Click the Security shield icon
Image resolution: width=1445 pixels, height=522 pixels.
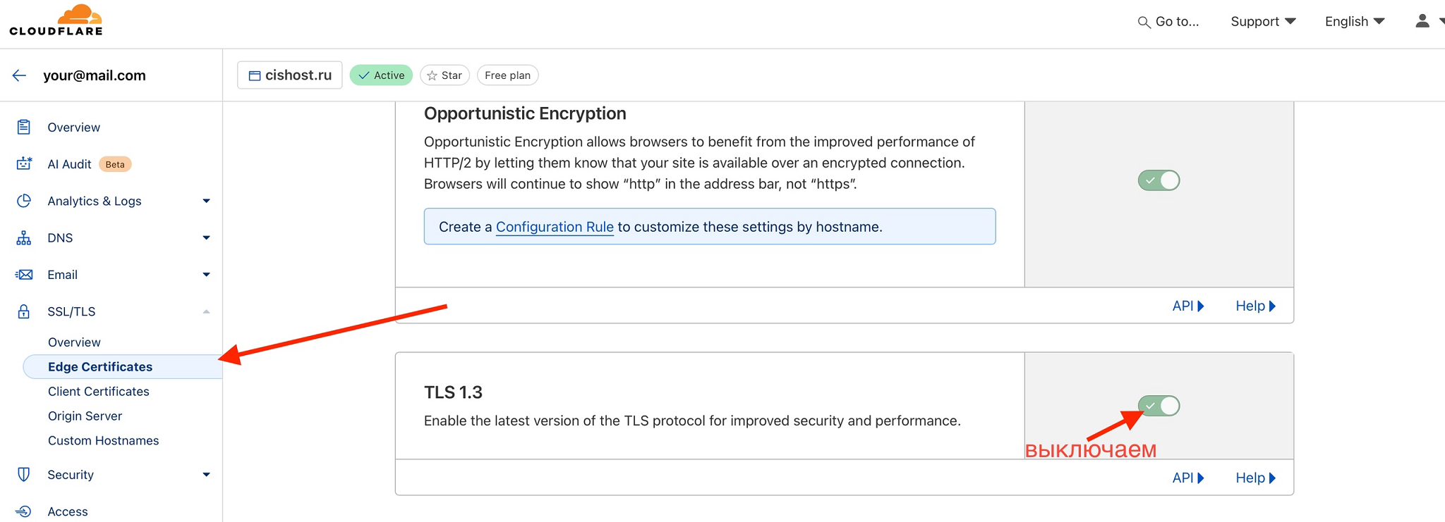click(x=24, y=475)
